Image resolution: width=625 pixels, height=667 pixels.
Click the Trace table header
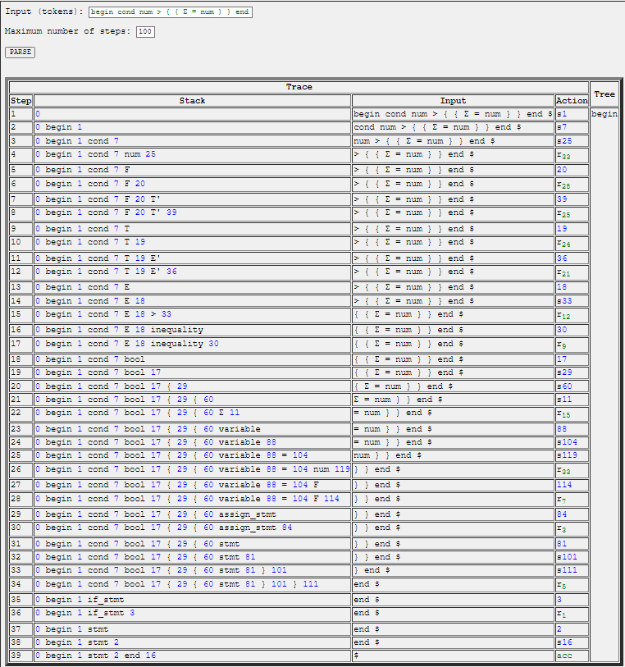(299, 87)
